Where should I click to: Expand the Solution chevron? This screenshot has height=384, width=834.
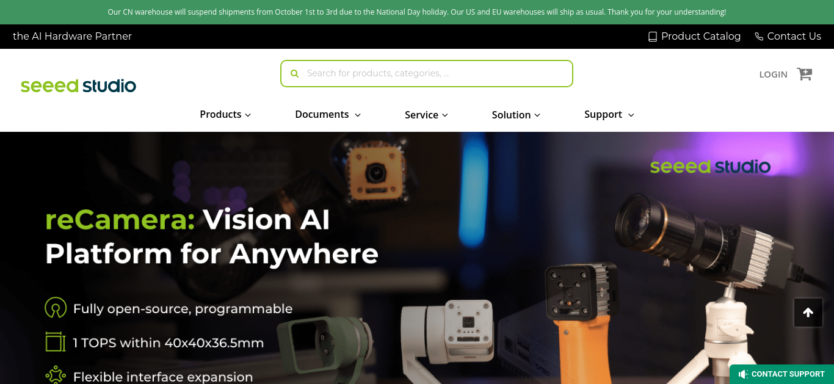[x=537, y=115]
